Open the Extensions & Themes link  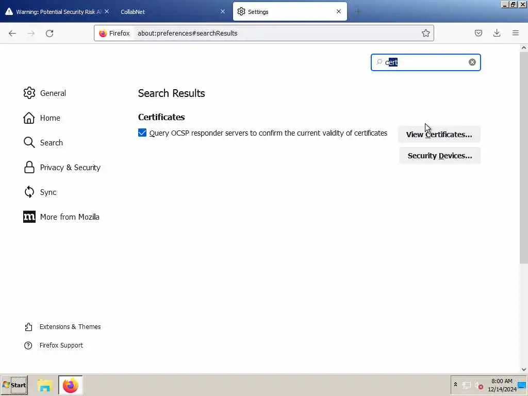pos(70,326)
